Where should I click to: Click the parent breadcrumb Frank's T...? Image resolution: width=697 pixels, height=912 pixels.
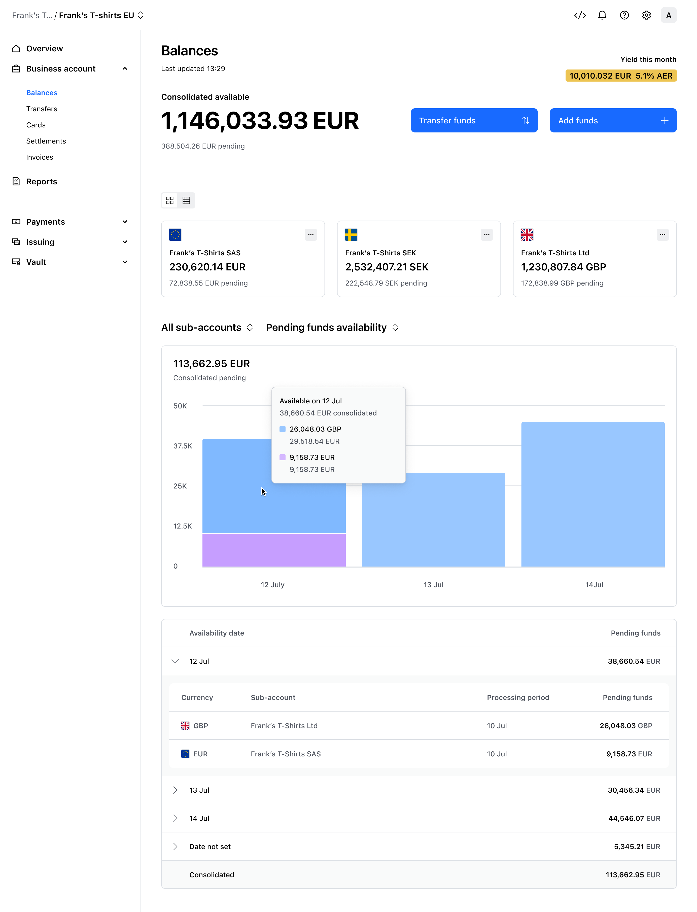(x=32, y=15)
